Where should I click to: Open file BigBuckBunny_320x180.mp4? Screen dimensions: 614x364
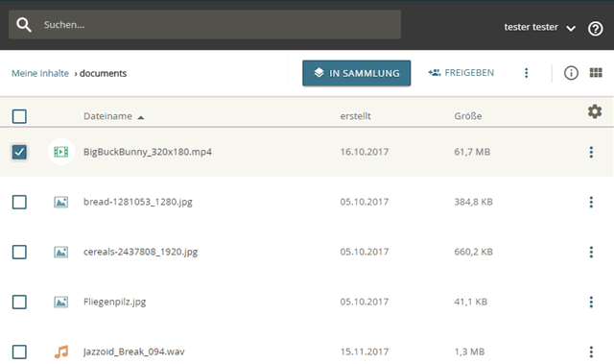147,152
